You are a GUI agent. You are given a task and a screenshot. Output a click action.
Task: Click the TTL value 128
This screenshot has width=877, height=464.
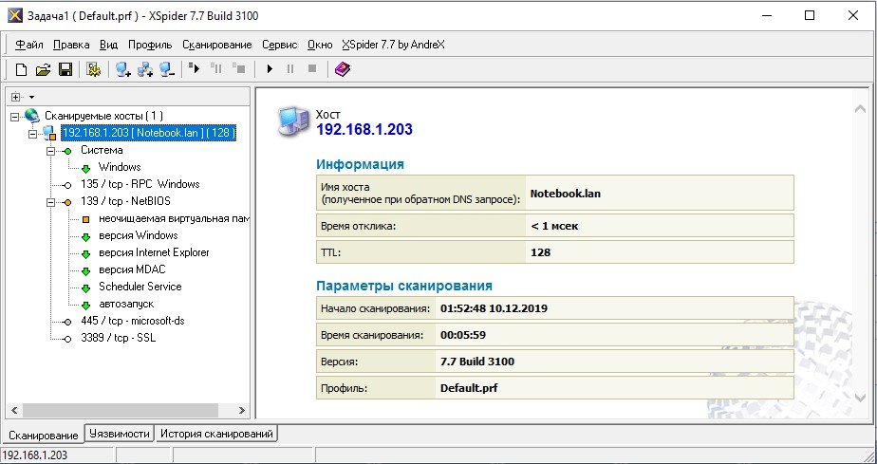540,252
